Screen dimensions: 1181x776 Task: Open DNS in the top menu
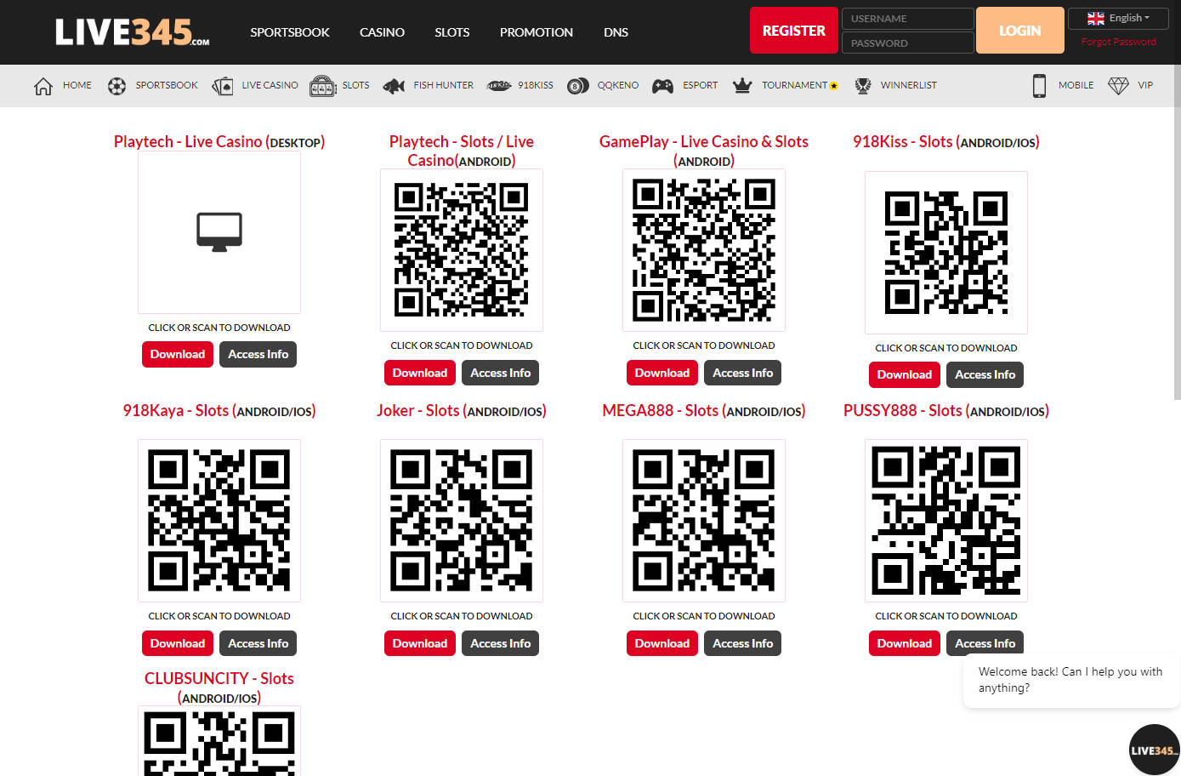click(616, 32)
